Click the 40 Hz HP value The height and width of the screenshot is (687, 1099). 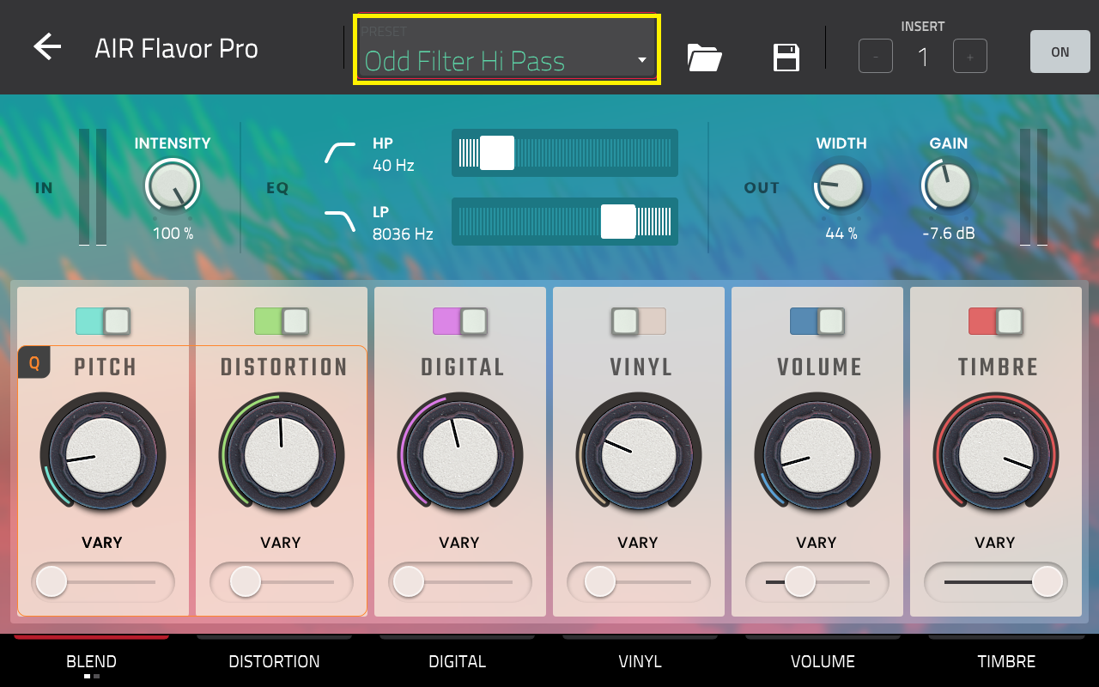click(393, 165)
